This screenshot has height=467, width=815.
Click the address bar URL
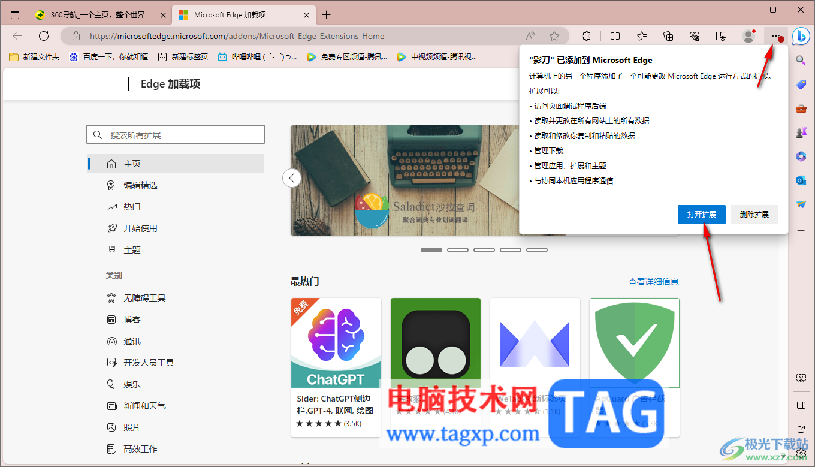coord(237,36)
